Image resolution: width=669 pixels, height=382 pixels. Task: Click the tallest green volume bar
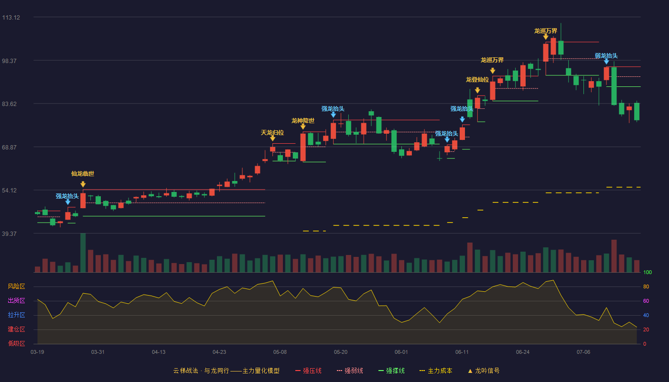click(83, 253)
